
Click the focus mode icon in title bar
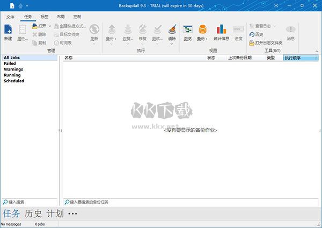point(276,5)
